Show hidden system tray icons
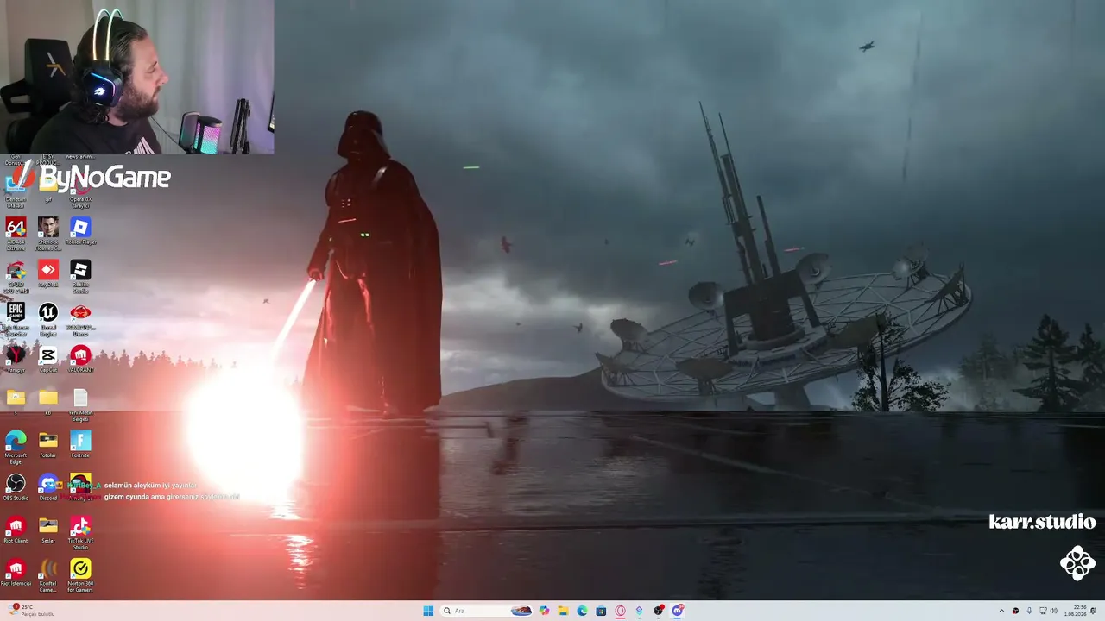 point(1001,611)
